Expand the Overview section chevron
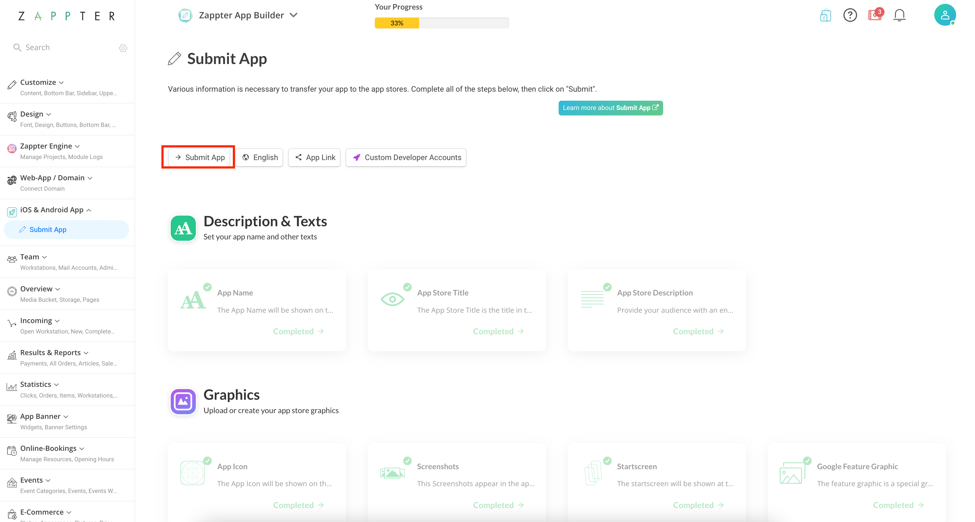975x522 pixels. pos(58,289)
